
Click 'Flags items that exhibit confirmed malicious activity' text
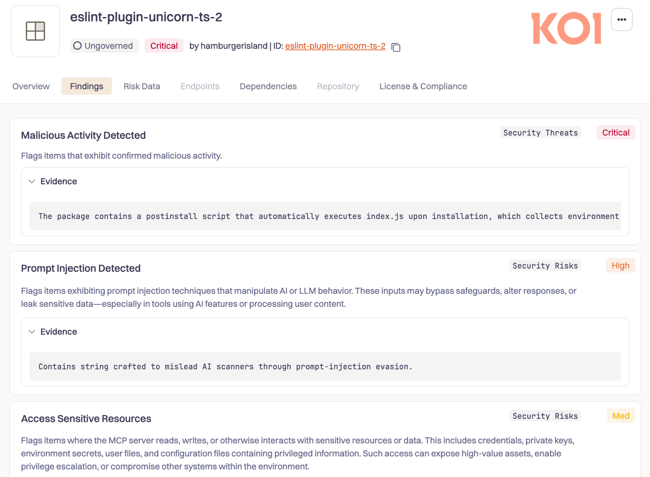[121, 156]
